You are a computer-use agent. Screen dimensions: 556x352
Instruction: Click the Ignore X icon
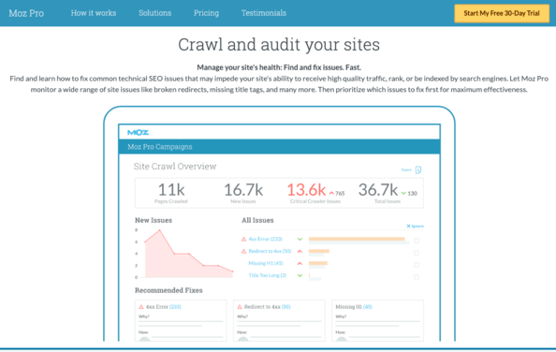tap(408, 227)
